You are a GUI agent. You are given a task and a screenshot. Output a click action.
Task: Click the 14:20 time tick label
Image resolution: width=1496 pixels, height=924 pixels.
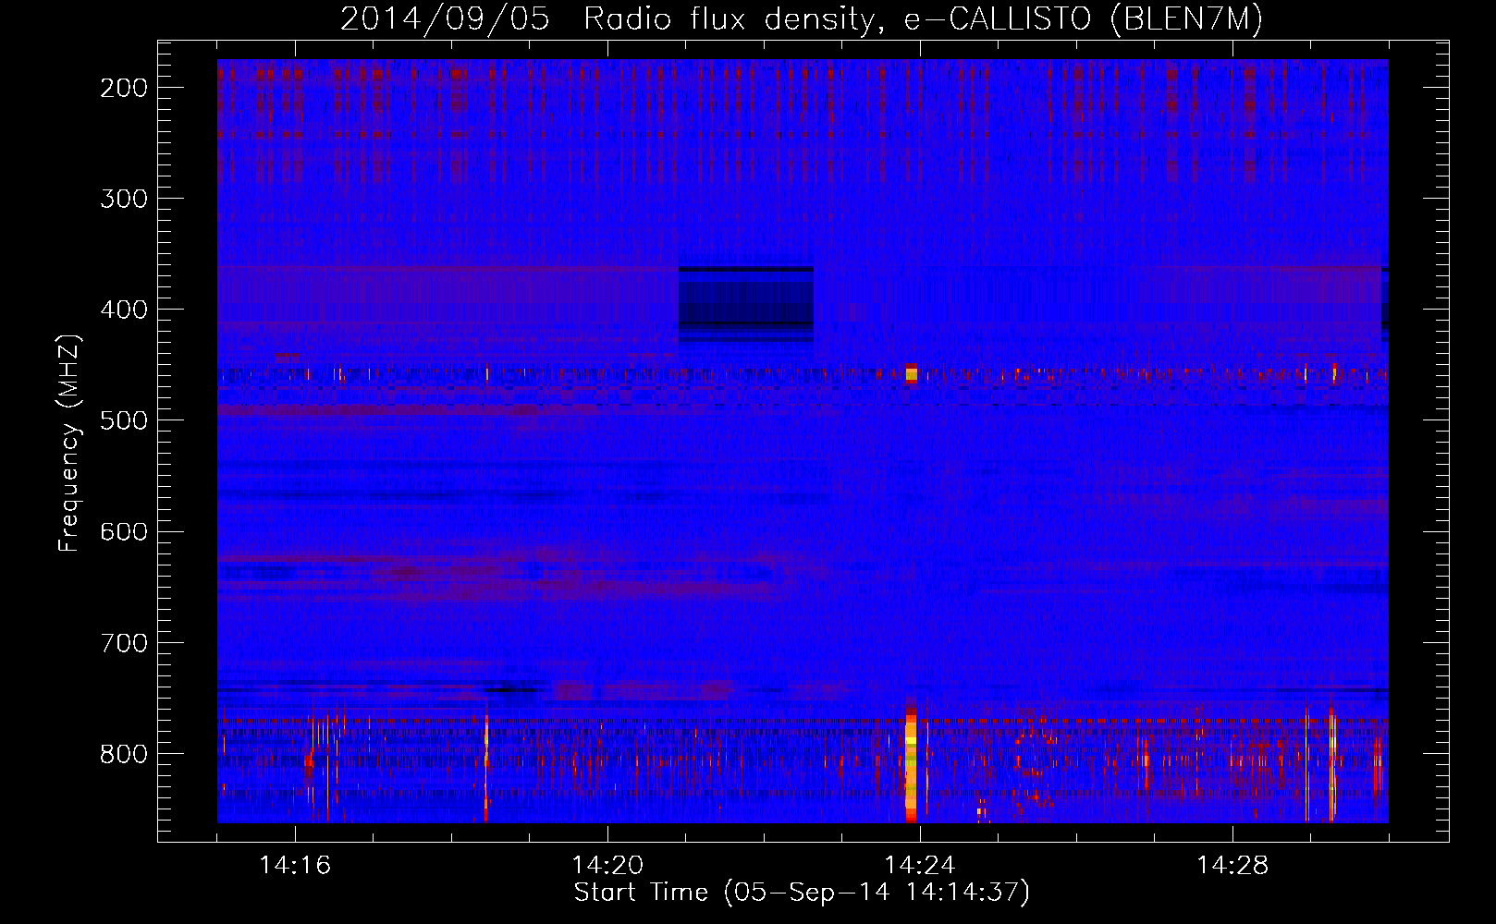click(x=607, y=866)
